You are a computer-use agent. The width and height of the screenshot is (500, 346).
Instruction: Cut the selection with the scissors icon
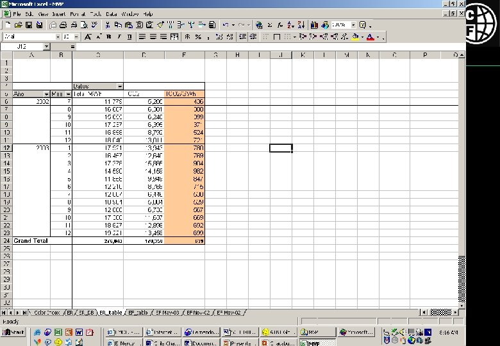108,25
